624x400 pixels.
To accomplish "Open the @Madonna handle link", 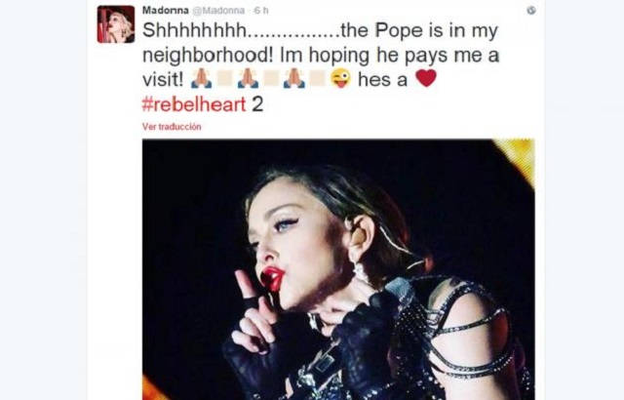I will point(218,11).
